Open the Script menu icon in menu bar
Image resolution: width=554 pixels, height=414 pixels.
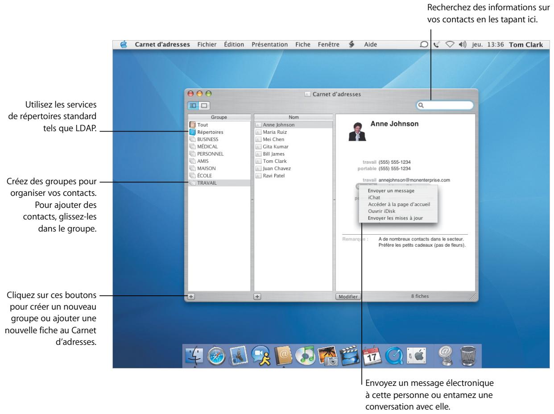pos(351,45)
